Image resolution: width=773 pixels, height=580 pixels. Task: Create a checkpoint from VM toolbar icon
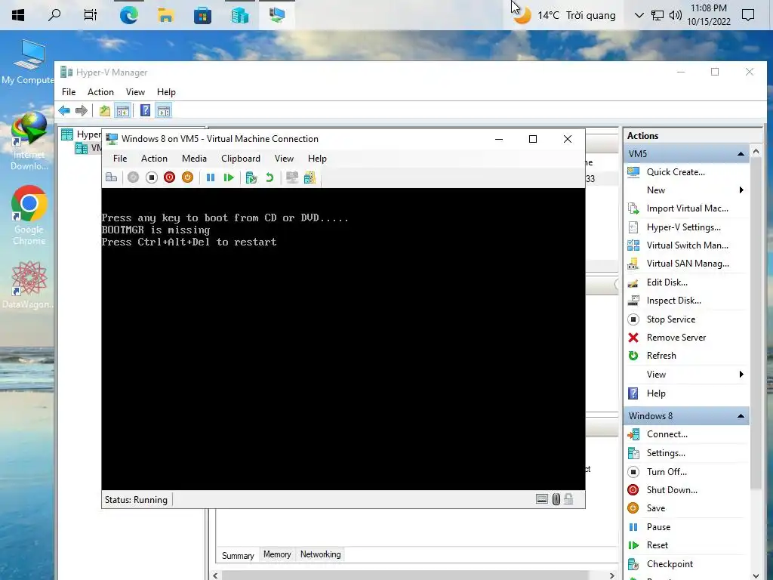(x=251, y=177)
